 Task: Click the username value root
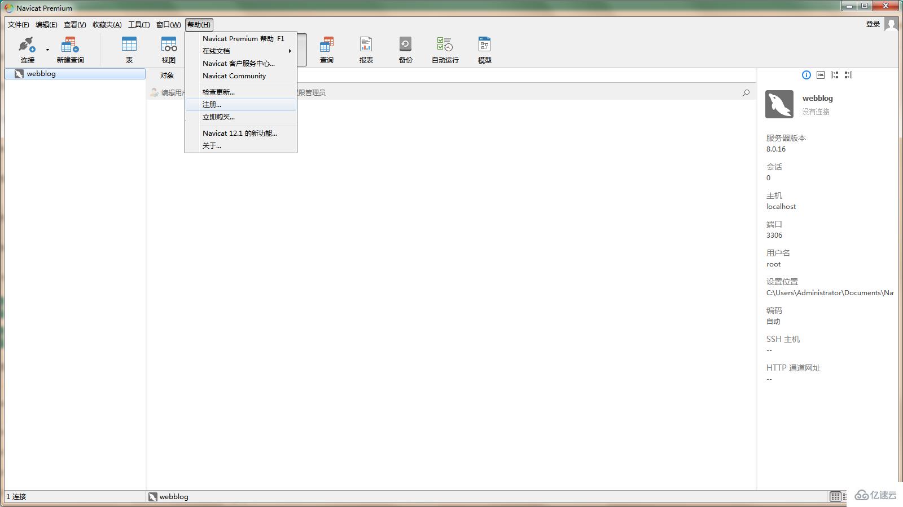[774, 264]
